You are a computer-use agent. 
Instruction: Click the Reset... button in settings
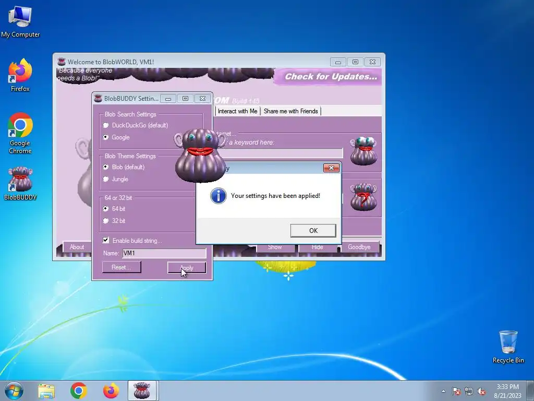[122, 267]
